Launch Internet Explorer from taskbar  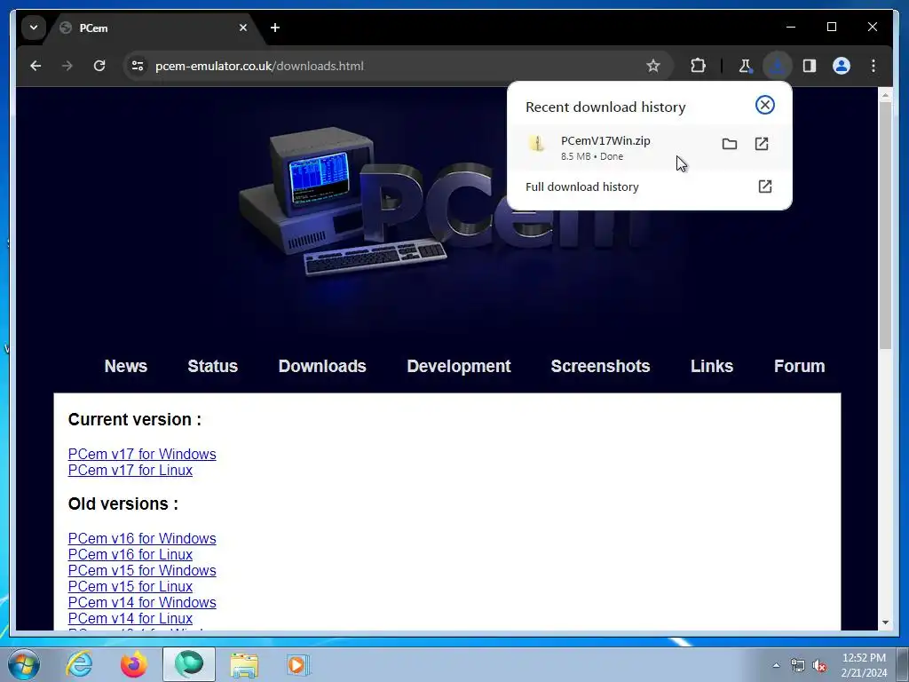tap(79, 664)
